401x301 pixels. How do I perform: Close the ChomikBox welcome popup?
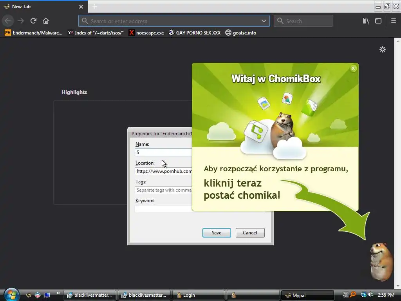(x=353, y=68)
